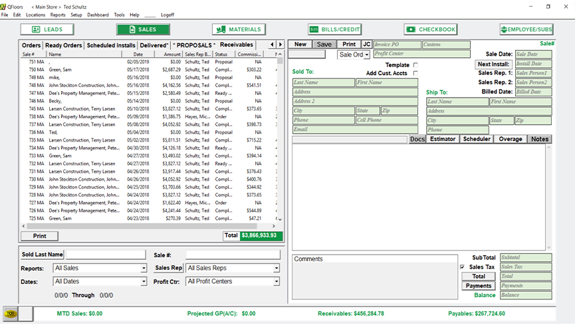The width and height of the screenshot is (575, 327).
Task: Switch to the Ready Orders tab
Action: (x=63, y=45)
